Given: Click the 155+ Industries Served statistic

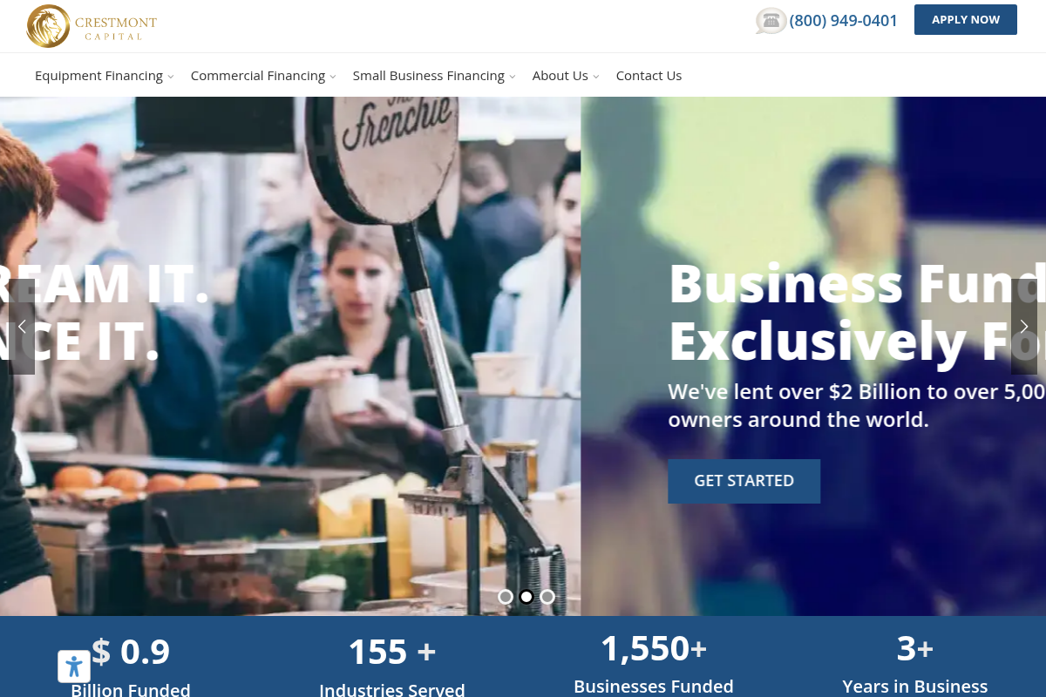Looking at the screenshot, I should tap(392, 669).
